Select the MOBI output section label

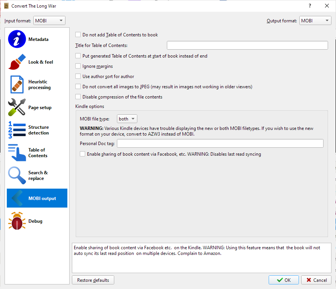tap(42, 198)
